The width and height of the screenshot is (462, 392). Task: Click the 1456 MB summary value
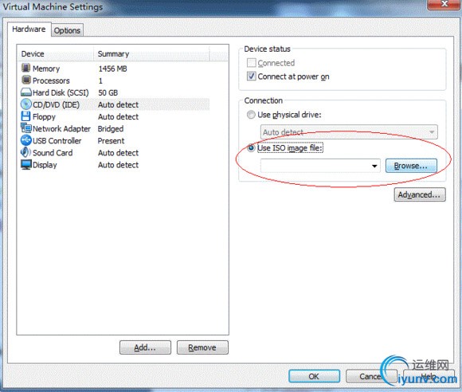click(x=112, y=69)
